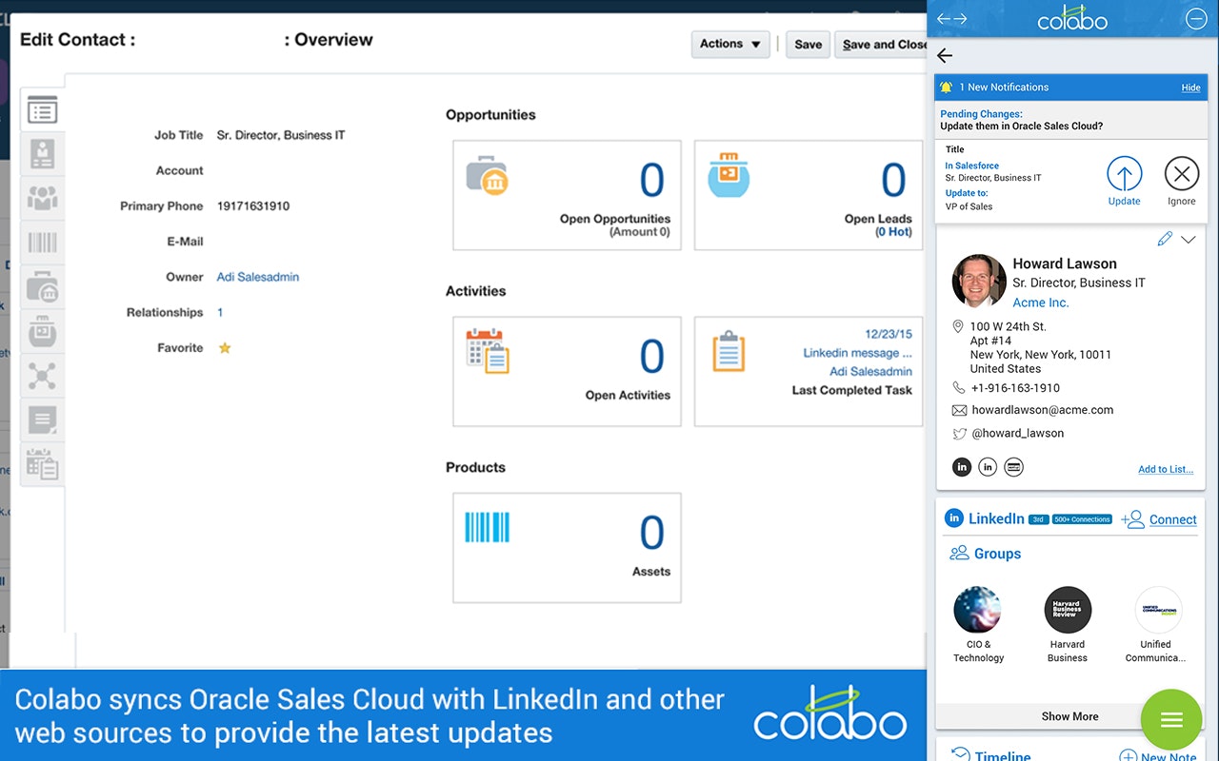Click the LinkedIn section logo
1219x761 pixels.
(x=953, y=518)
